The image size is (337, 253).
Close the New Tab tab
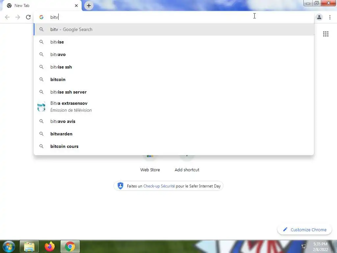76,6
